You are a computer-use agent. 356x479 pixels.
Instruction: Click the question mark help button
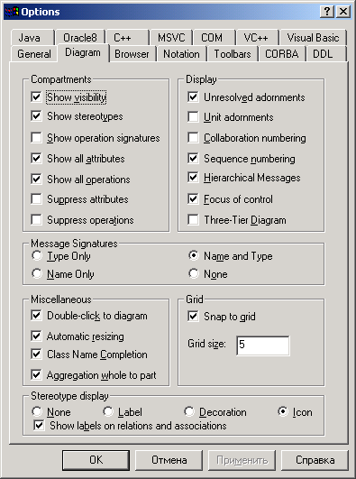(327, 12)
